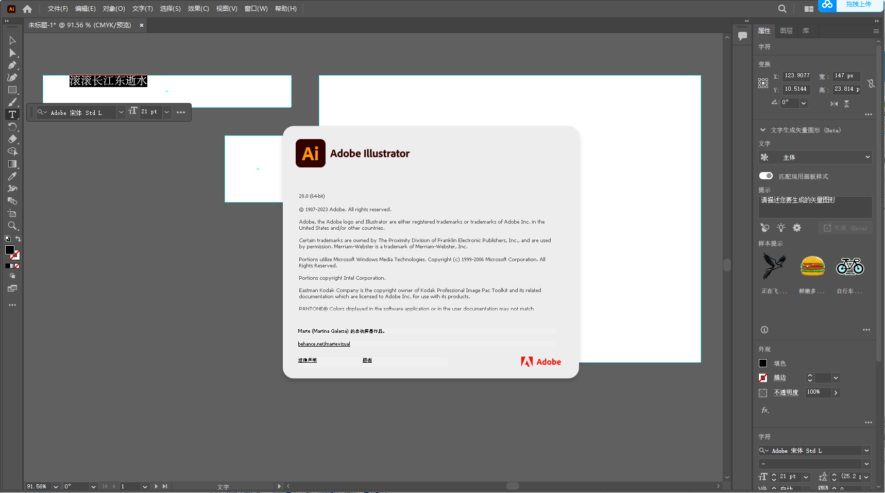The image size is (885, 493).
Task: Select the Eyedropper tool
Action: coord(12,176)
